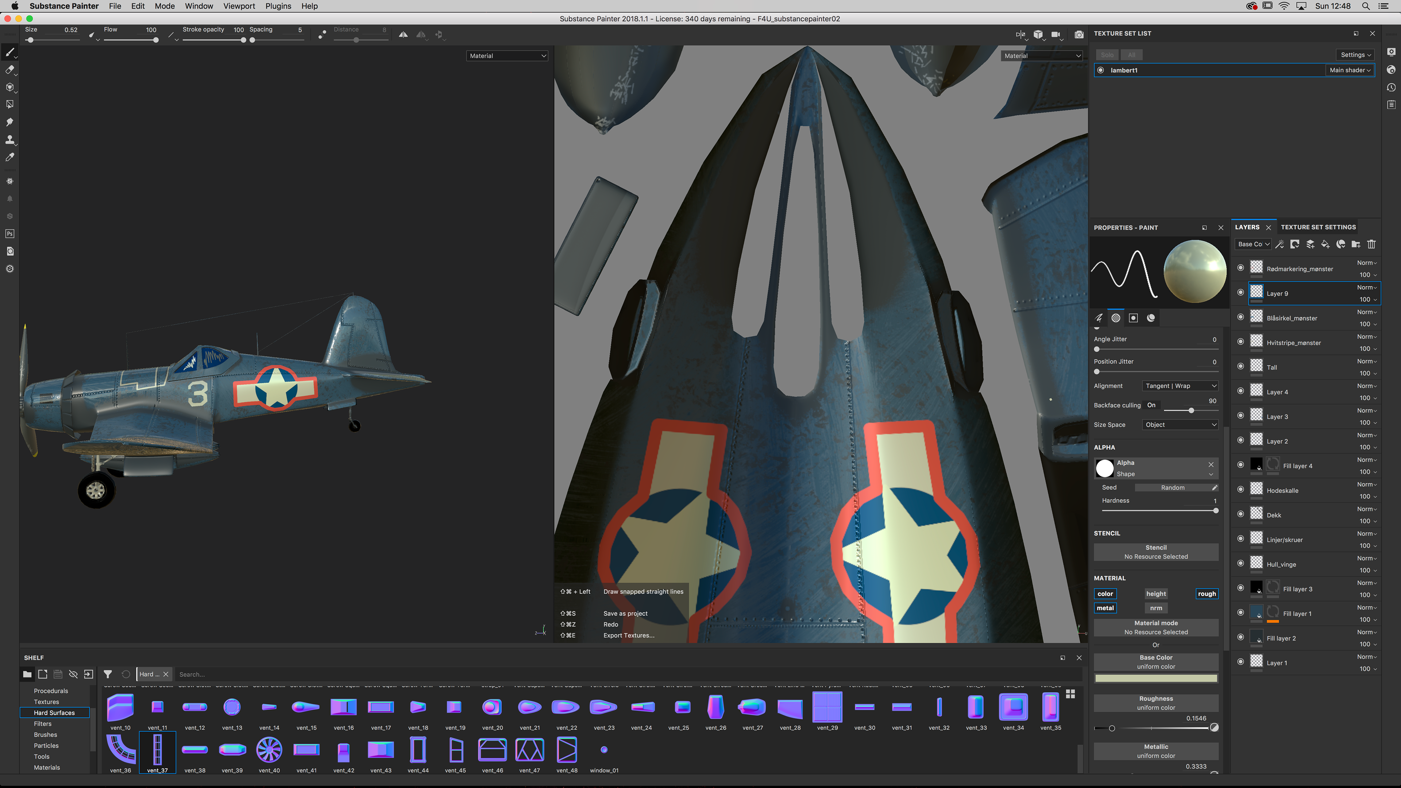Select the vent_40 thumbnail in shelf

[269, 750]
